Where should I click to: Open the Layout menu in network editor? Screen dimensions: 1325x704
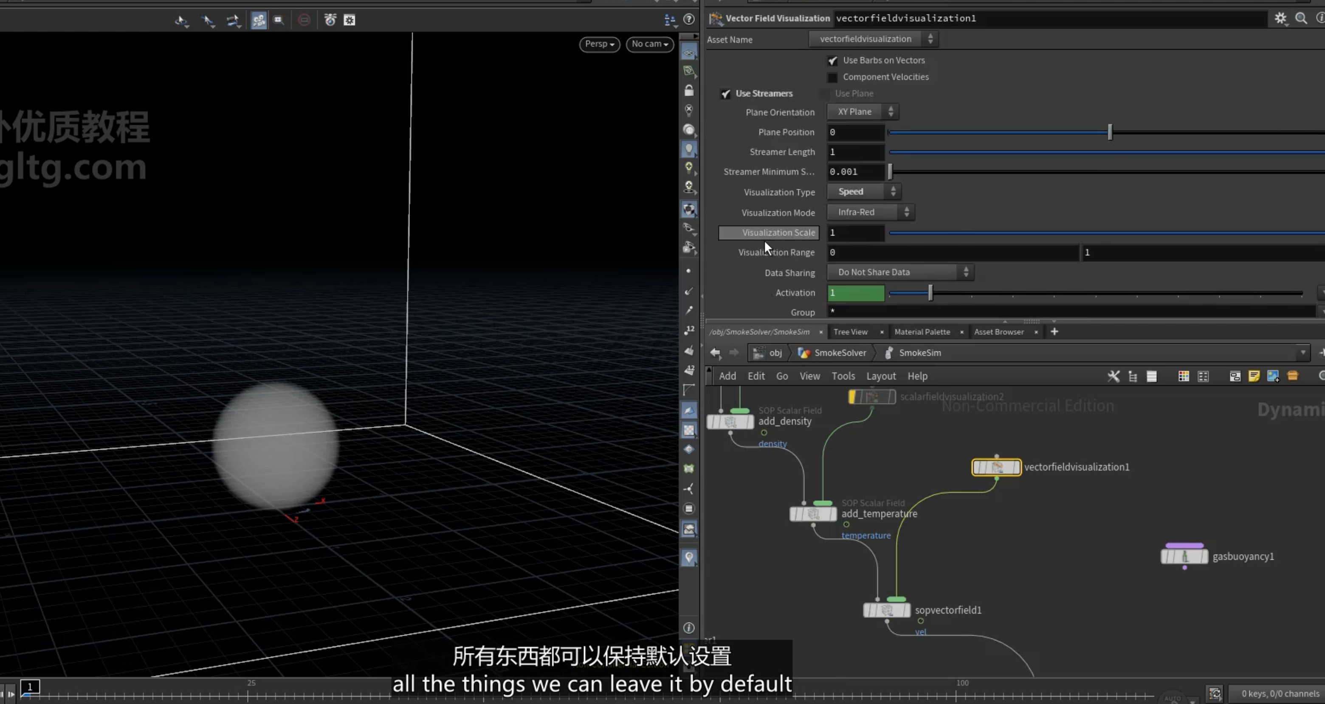tap(881, 376)
